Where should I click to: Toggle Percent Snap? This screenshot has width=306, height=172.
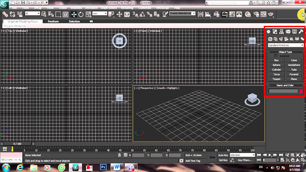click(150, 14)
